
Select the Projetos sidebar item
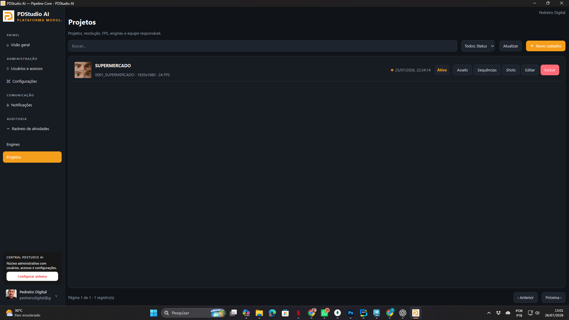tap(32, 157)
